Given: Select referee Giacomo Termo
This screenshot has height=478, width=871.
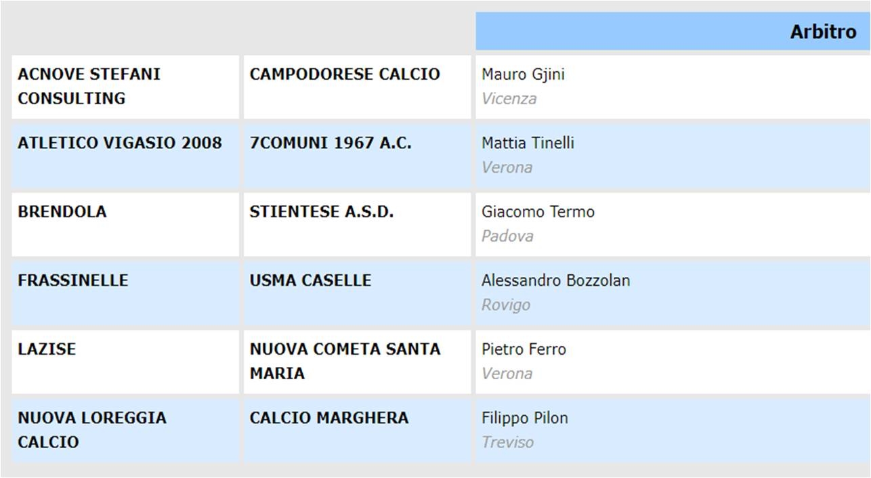Looking at the screenshot, I should [538, 212].
